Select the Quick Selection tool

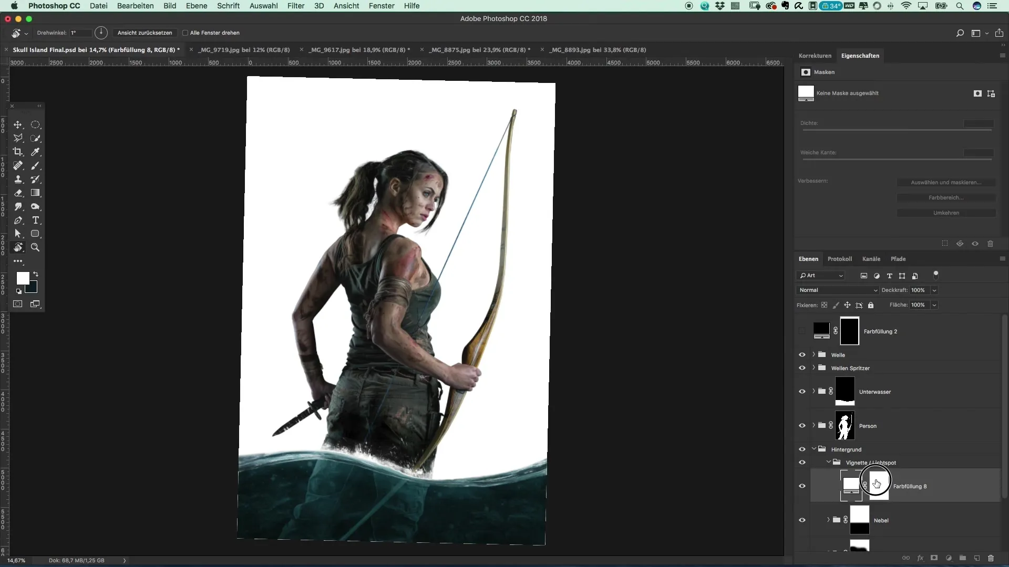(35, 138)
